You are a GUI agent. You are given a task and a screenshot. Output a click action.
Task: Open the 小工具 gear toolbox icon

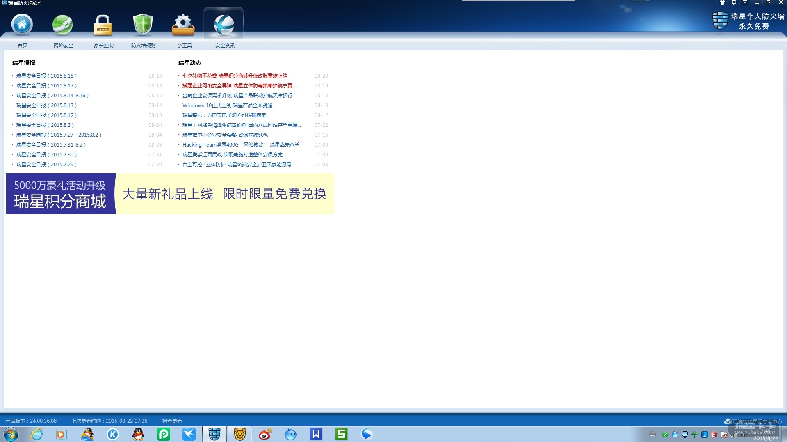pos(183,25)
